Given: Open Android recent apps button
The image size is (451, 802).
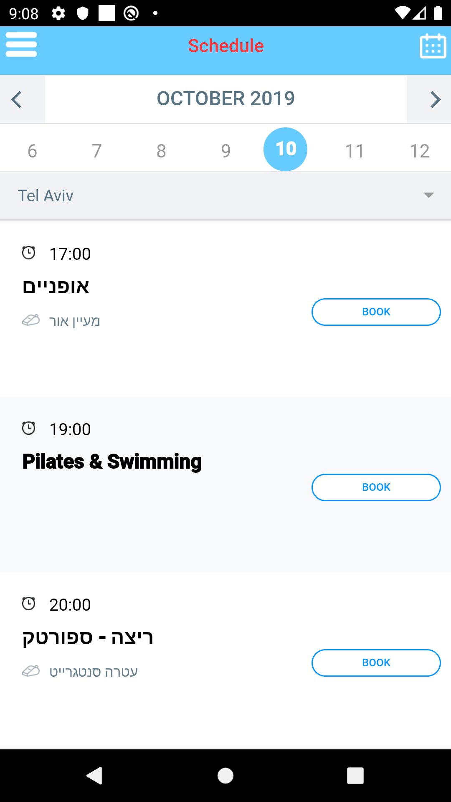Looking at the screenshot, I should tap(355, 776).
